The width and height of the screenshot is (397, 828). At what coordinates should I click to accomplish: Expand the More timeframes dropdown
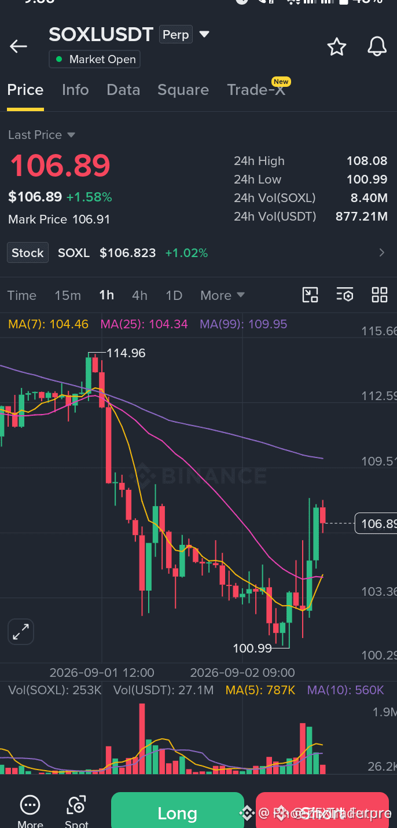(x=222, y=295)
